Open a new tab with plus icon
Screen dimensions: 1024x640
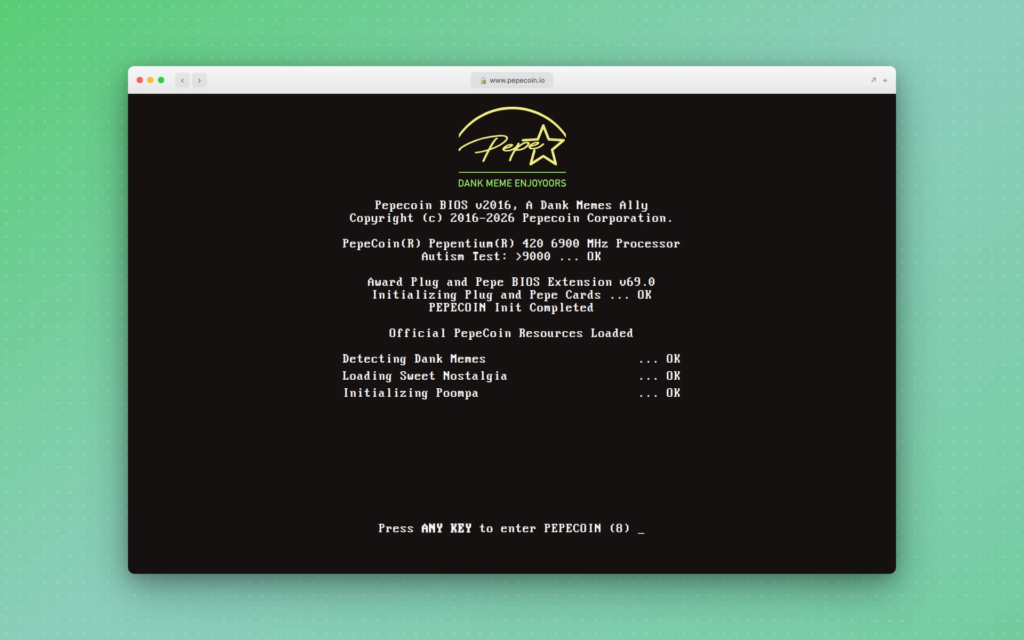[x=885, y=81]
